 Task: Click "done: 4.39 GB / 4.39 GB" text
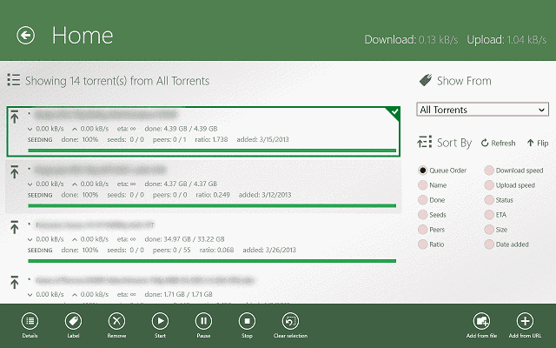(181, 129)
